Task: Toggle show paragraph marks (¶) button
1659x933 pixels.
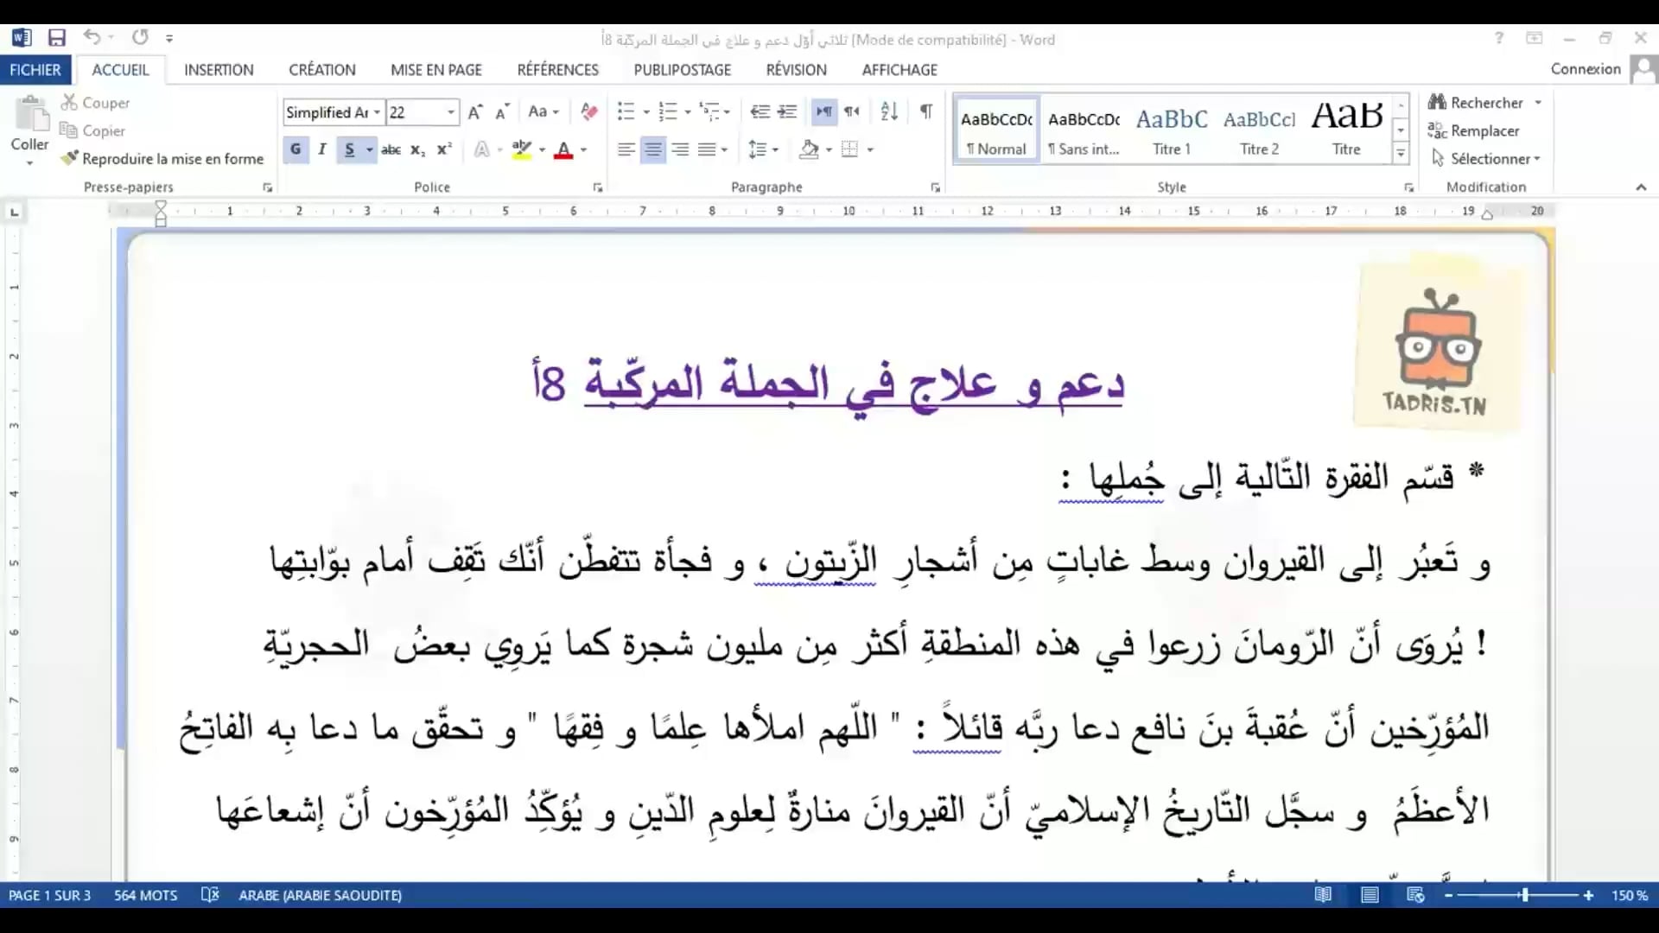Action: tap(926, 111)
